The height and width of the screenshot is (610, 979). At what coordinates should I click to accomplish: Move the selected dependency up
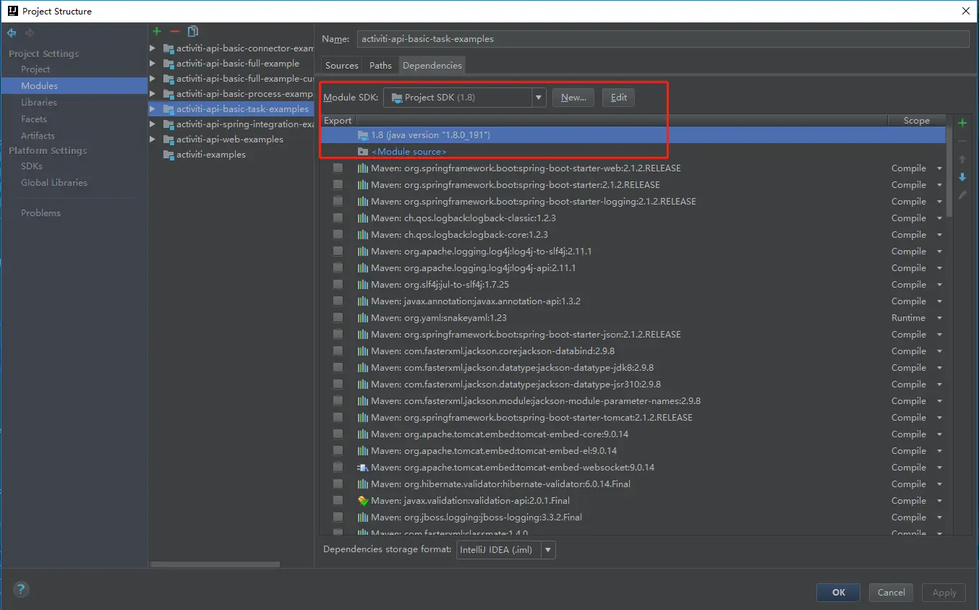(x=962, y=159)
